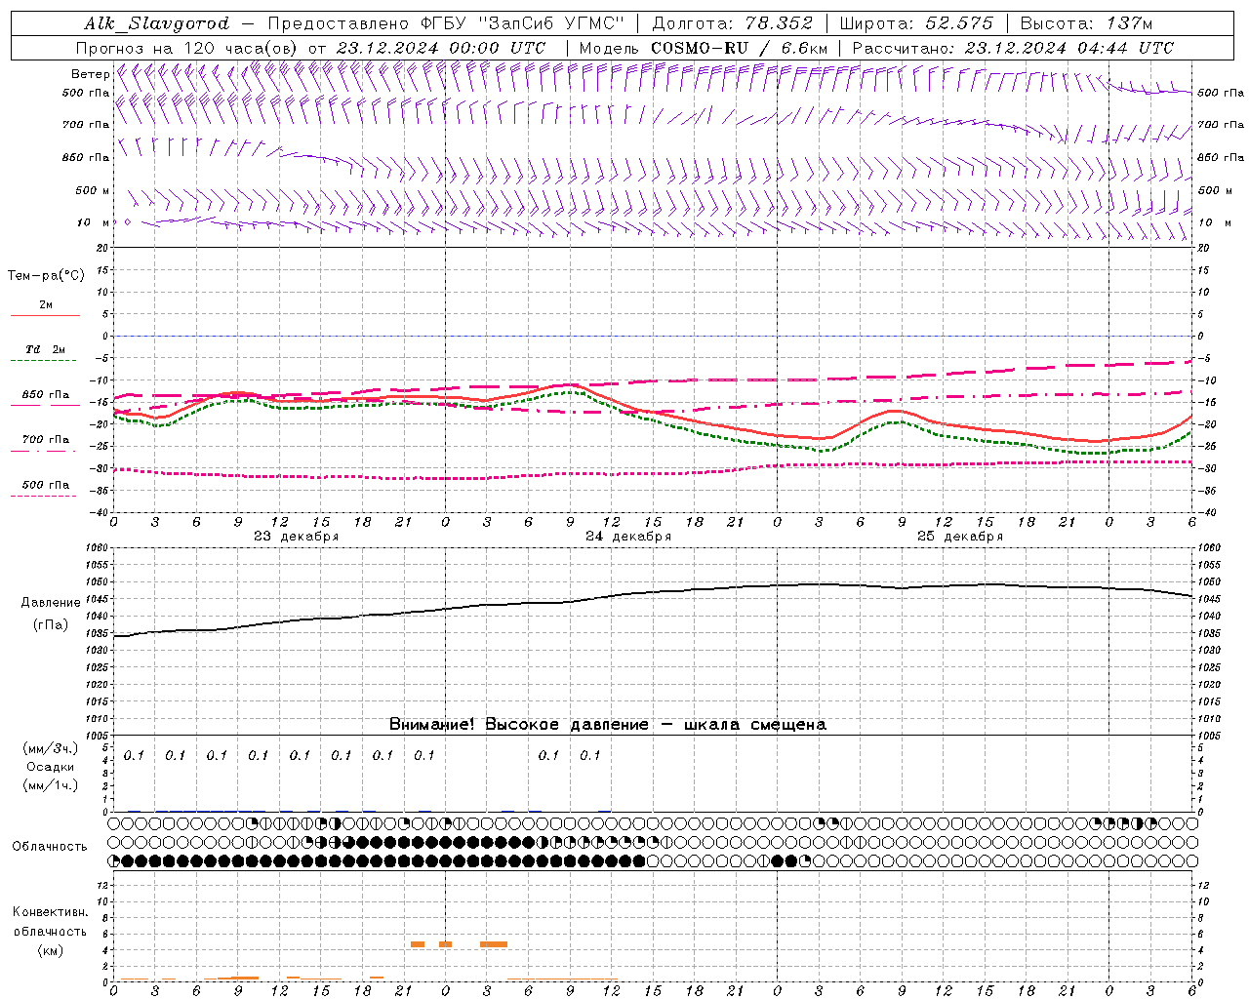Select the 500 гПа dotted legend entry

[45, 485]
